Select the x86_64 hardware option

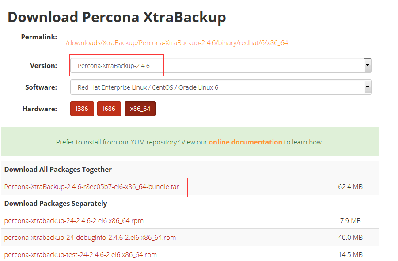[x=140, y=108]
